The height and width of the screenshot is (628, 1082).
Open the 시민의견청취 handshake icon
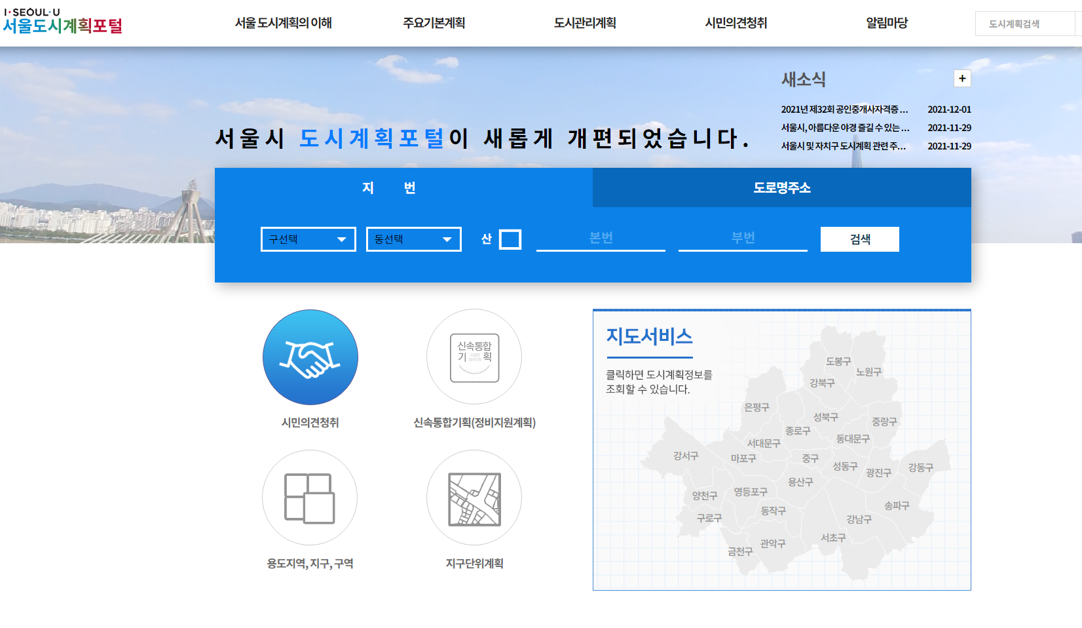(310, 357)
